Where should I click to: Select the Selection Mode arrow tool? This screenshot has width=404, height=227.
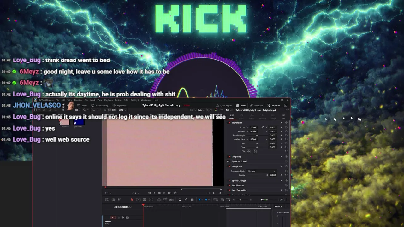tap(132, 200)
